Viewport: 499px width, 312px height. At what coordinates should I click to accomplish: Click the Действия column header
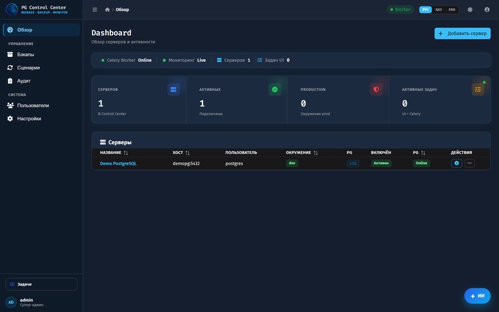(461, 152)
